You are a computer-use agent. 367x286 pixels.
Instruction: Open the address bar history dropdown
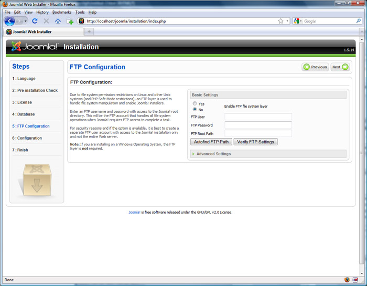287,21
